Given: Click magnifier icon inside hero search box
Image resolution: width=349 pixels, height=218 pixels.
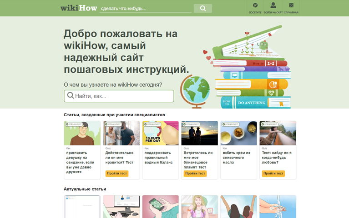Looking at the screenshot, I should tap(71, 95).
